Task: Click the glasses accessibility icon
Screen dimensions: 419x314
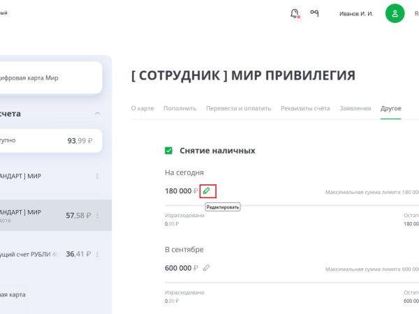Action: click(x=314, y=13)
